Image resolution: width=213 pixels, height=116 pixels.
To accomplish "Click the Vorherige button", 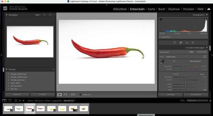I will tap(170, 95).
